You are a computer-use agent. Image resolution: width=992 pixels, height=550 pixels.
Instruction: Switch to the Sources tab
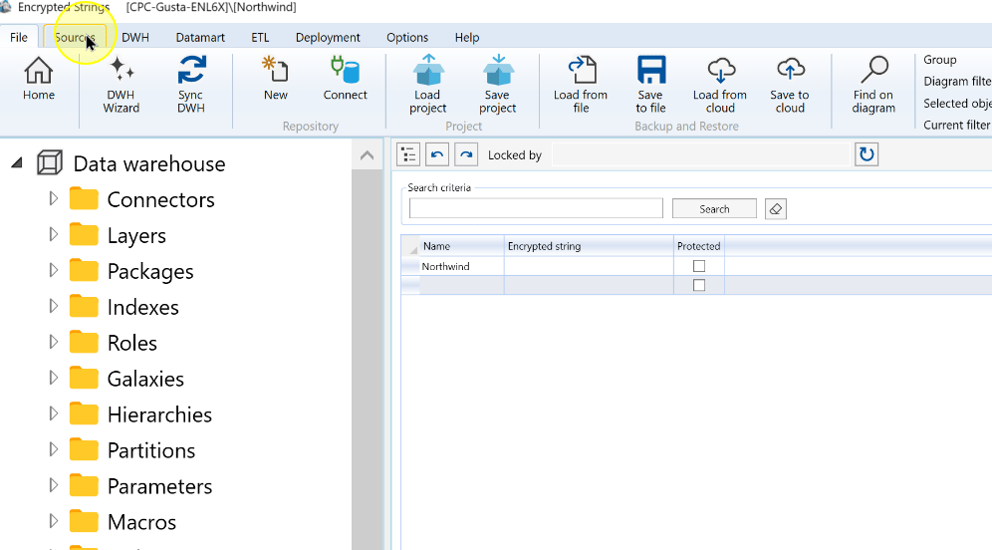click(75, 37)
